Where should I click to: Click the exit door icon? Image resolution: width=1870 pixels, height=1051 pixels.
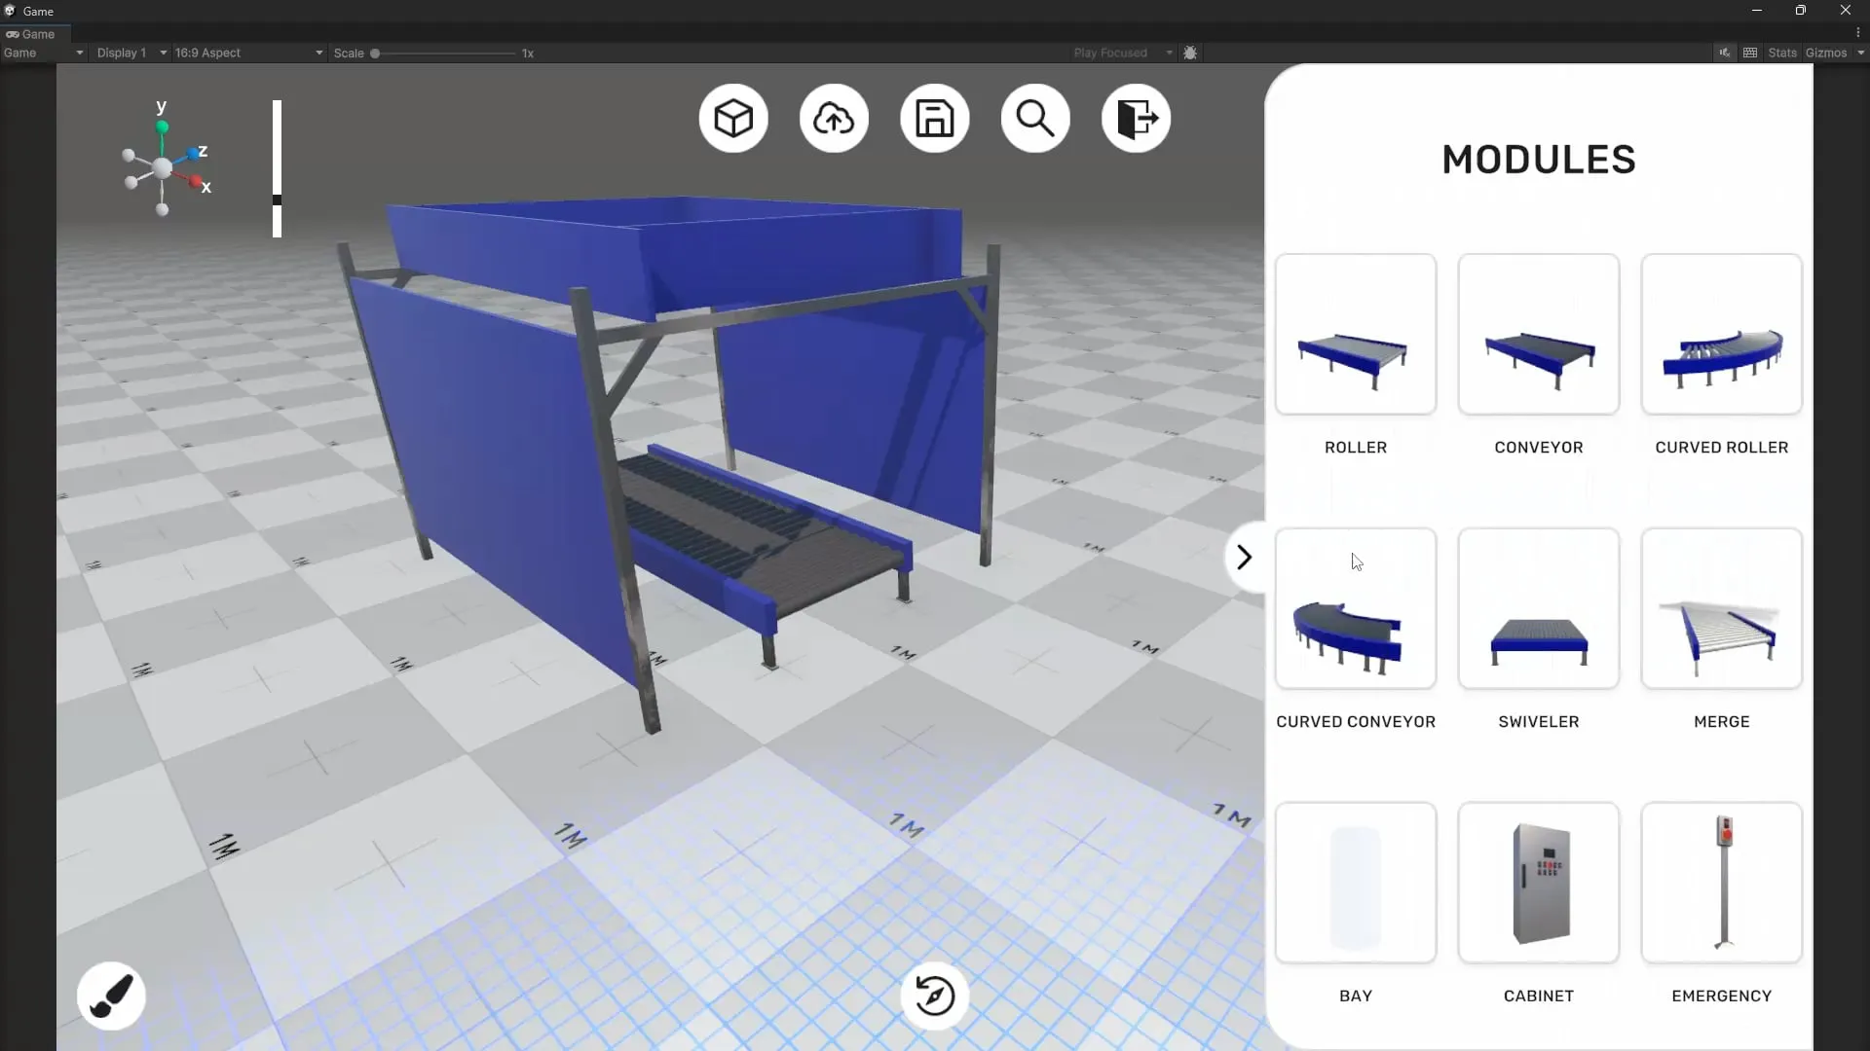pyautogui.click(x=1136, y=119)
